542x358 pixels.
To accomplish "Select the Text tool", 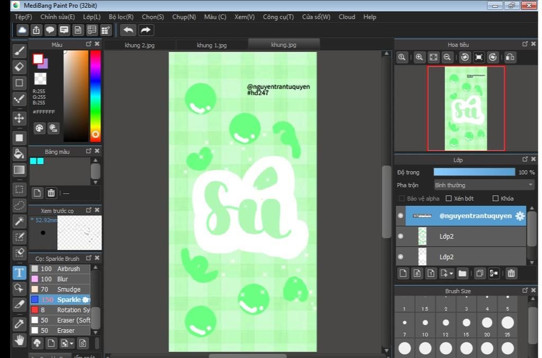I will [x=20, y=273].
